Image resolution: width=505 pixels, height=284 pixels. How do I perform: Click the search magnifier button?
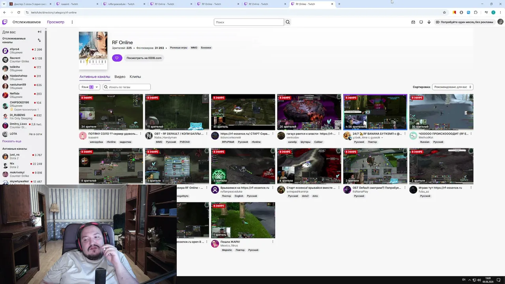tap(288, 22)
